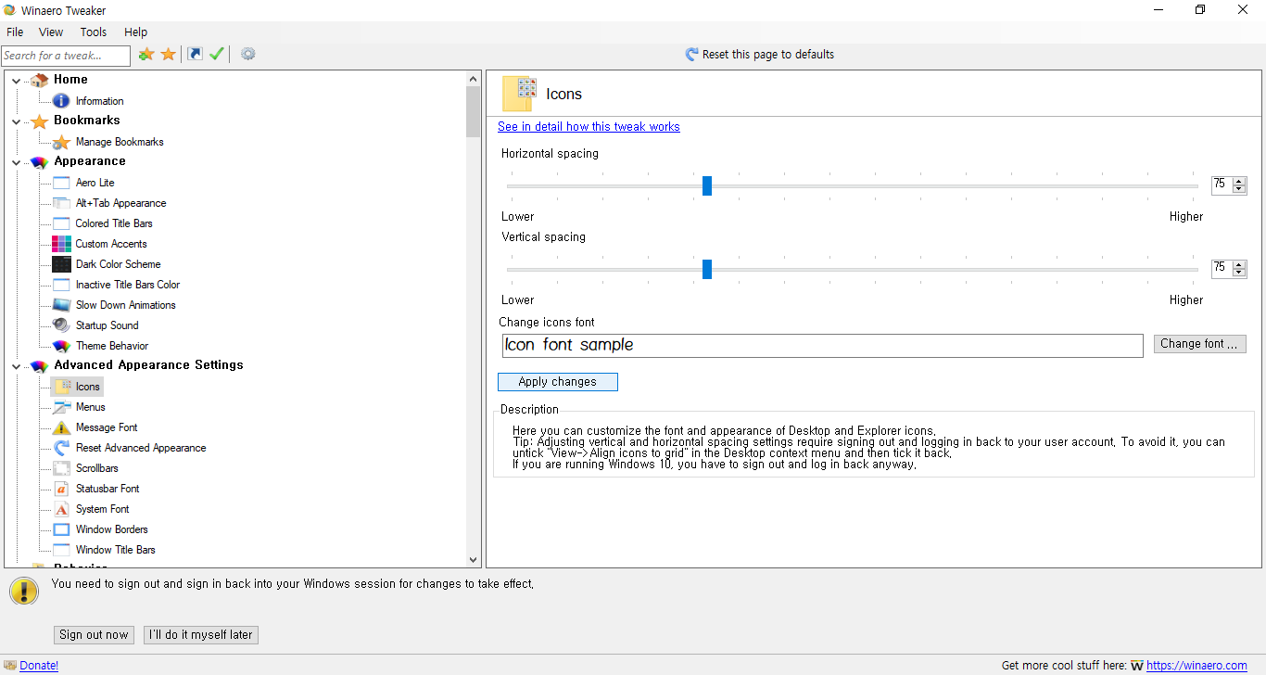Click the create shortcut arrow toolbar icon
The height and width of the screenshot is (675, 1266).
(x=195, y=55)
